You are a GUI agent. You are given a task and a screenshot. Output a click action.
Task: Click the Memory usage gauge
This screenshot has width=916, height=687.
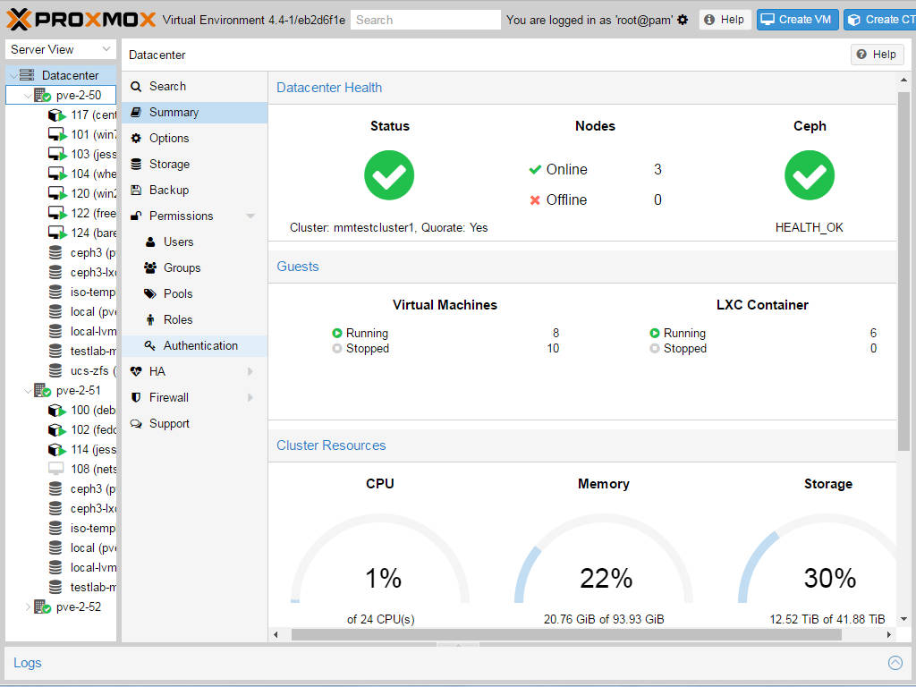click(604, 579)
